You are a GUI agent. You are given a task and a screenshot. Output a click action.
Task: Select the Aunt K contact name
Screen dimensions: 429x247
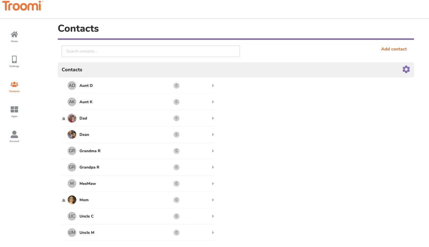coord(86,102)
